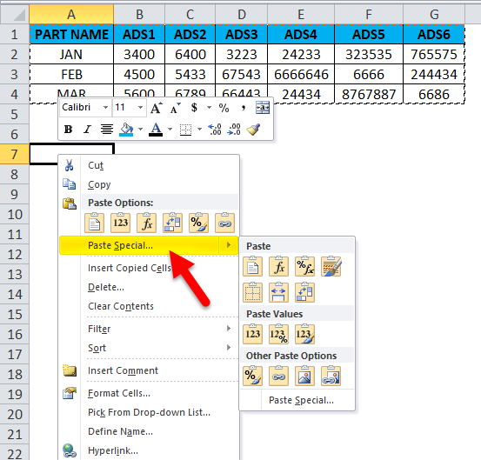Select Delete... from context menu

(x=149, y=287)
